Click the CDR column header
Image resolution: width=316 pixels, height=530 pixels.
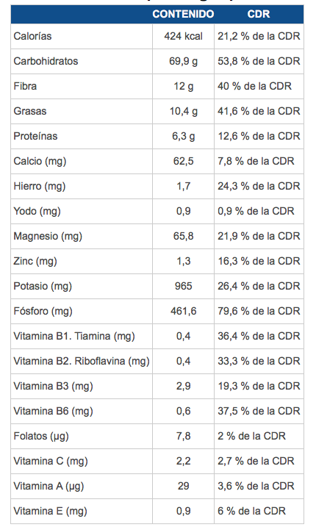259,14
